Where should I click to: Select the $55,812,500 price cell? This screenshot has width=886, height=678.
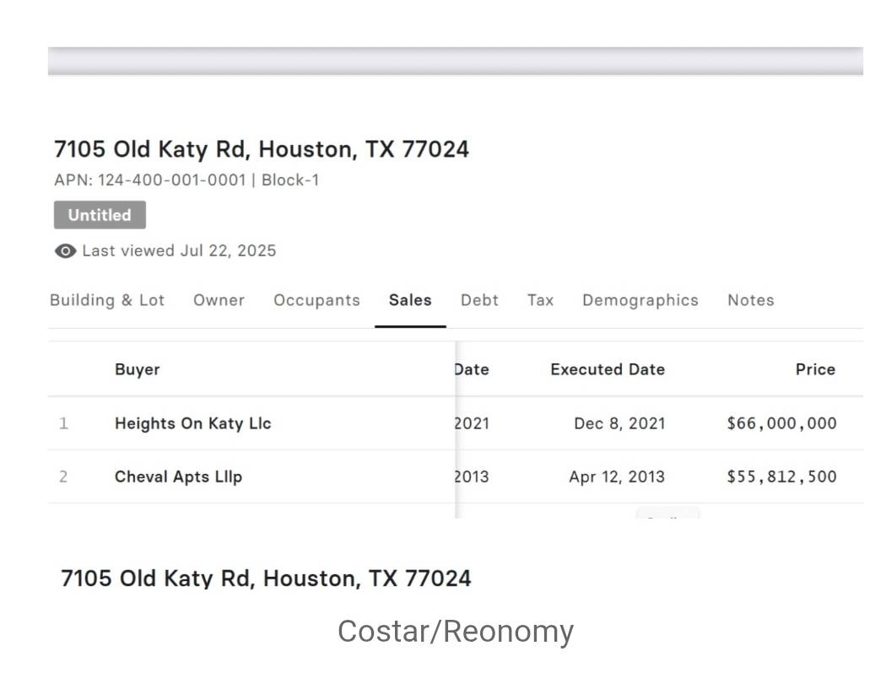[781, 476]
